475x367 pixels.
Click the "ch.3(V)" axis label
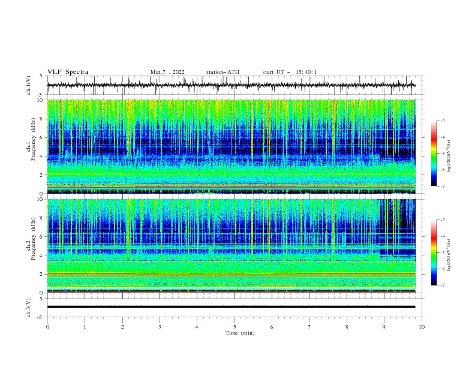29,308
